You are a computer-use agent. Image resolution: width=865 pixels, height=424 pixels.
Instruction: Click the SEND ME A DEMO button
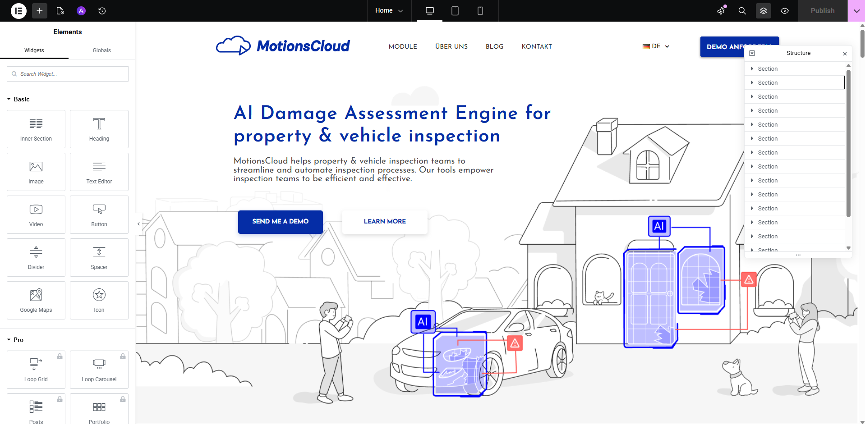point(280,222)
